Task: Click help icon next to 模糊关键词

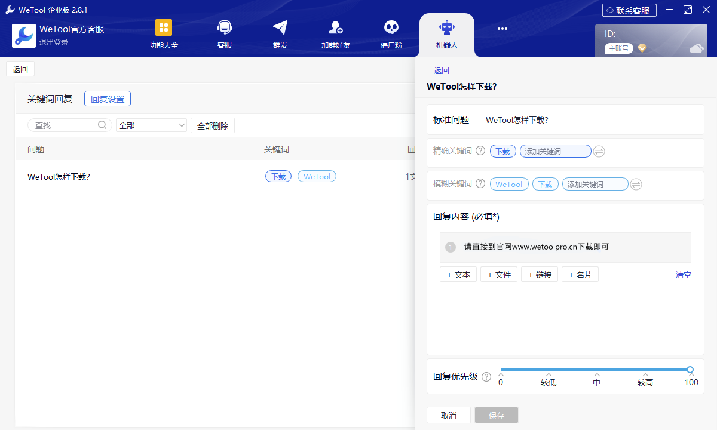Action: coord(480,184)
